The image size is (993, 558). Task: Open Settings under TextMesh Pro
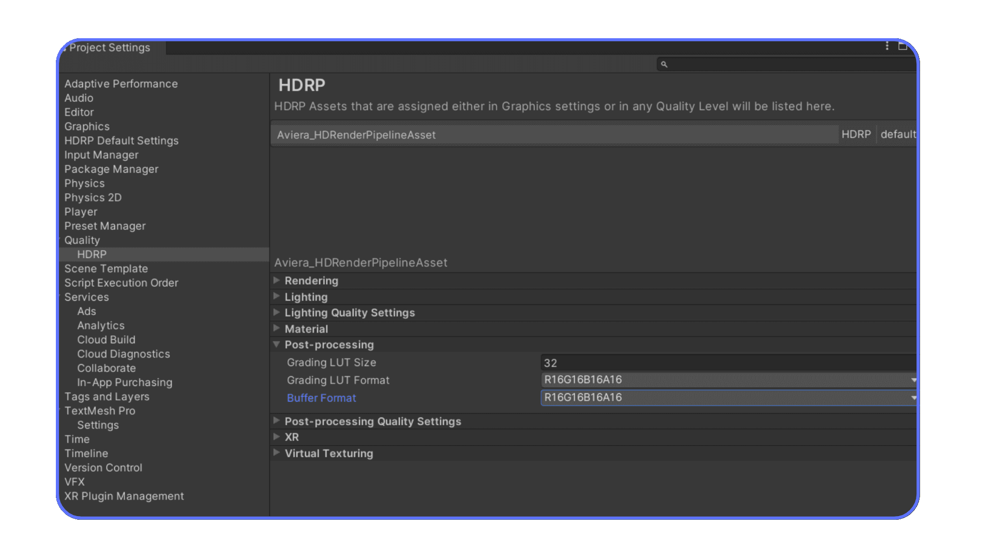(x=98, y=425)
